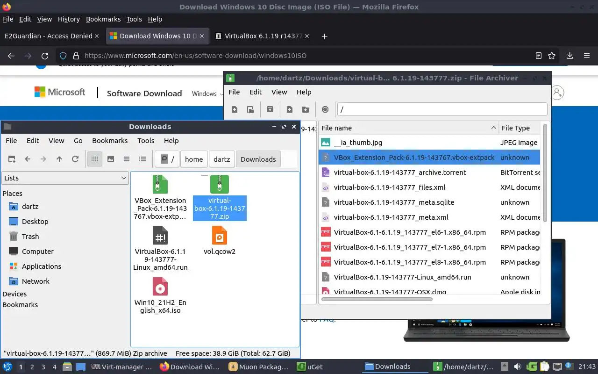Click Open Archive icon in File Archiver
The height and width of the screenshot is (374, 598).
(250, 109)
